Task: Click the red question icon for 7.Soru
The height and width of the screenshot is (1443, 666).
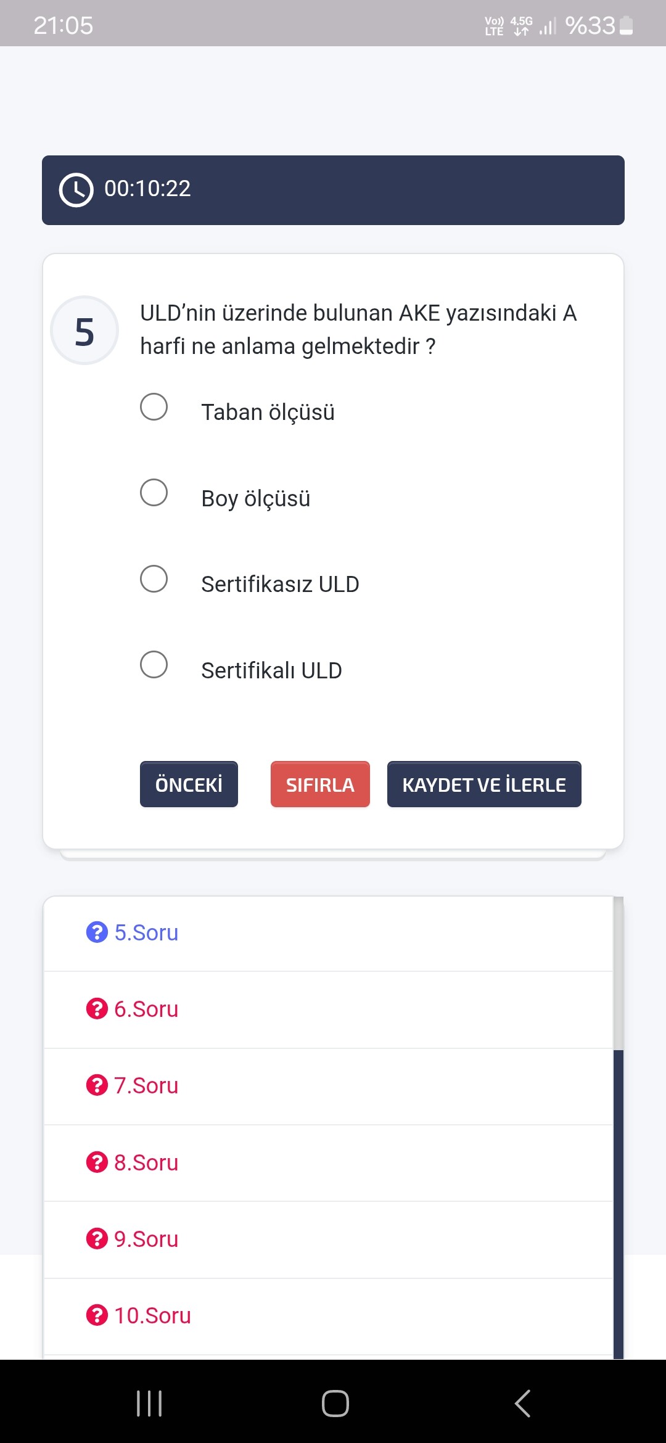Action: [x=97, y=1085]
